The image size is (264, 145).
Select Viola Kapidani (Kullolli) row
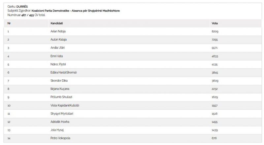coord(133,105)
